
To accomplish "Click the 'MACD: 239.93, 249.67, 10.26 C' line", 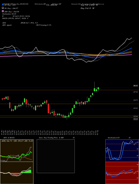I will [x=15, y=18].
